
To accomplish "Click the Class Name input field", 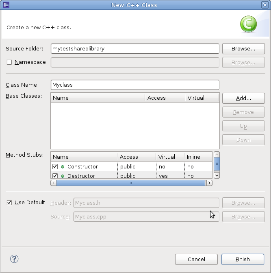I will point(135,85).
